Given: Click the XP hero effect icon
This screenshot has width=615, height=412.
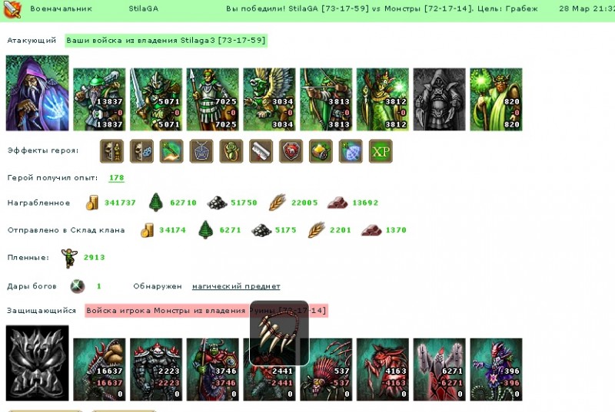Looking at the screenshot, I should (x=381, y=151).
